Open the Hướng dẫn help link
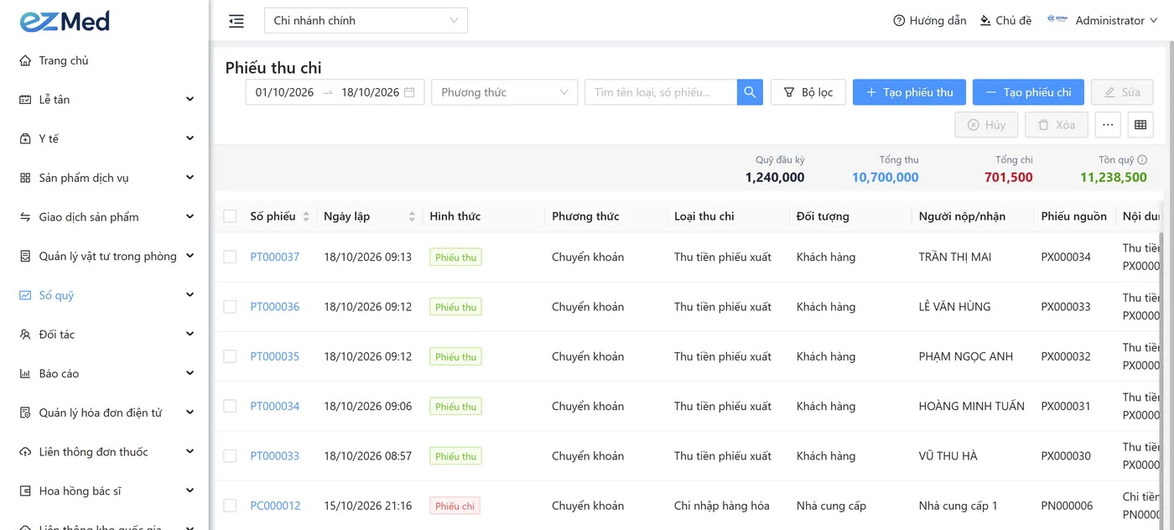 [930, 20]
